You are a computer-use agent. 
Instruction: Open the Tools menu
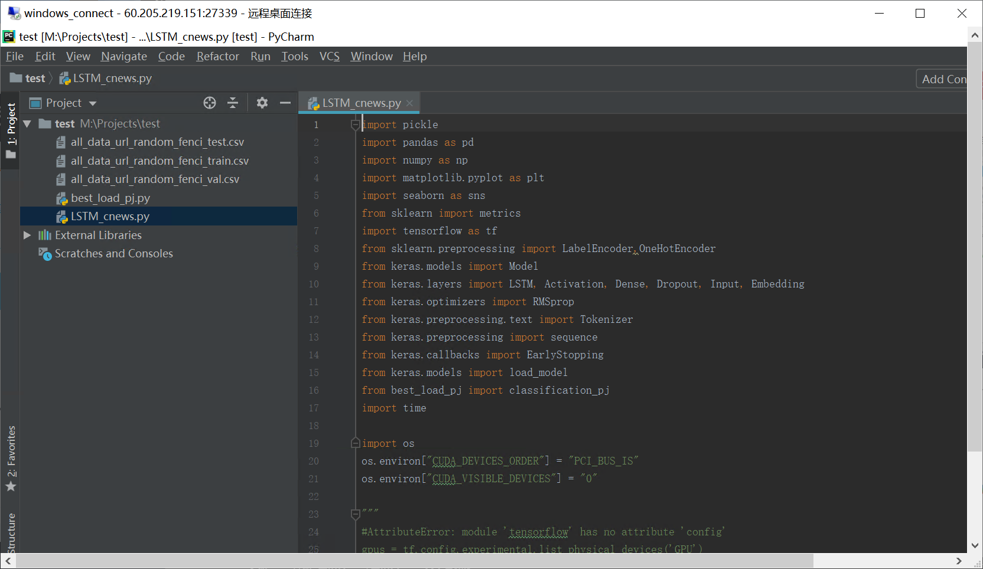[295, 56]
